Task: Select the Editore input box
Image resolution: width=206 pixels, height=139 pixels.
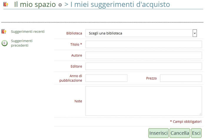Action: (x=144, y=66)
